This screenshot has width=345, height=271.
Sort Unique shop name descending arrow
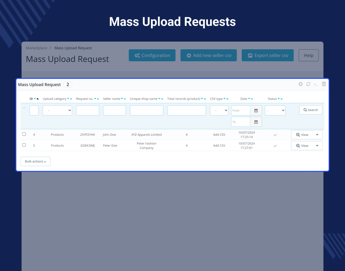pyautogui.click(x=159, y=99)
